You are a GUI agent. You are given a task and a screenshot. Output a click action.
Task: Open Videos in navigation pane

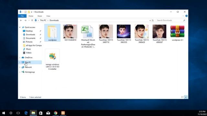[29, 53]
